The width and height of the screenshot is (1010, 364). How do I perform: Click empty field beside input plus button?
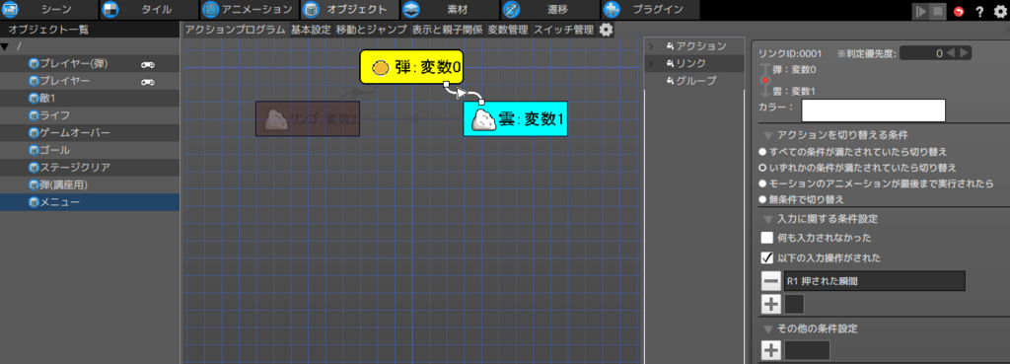pos(794,304)
